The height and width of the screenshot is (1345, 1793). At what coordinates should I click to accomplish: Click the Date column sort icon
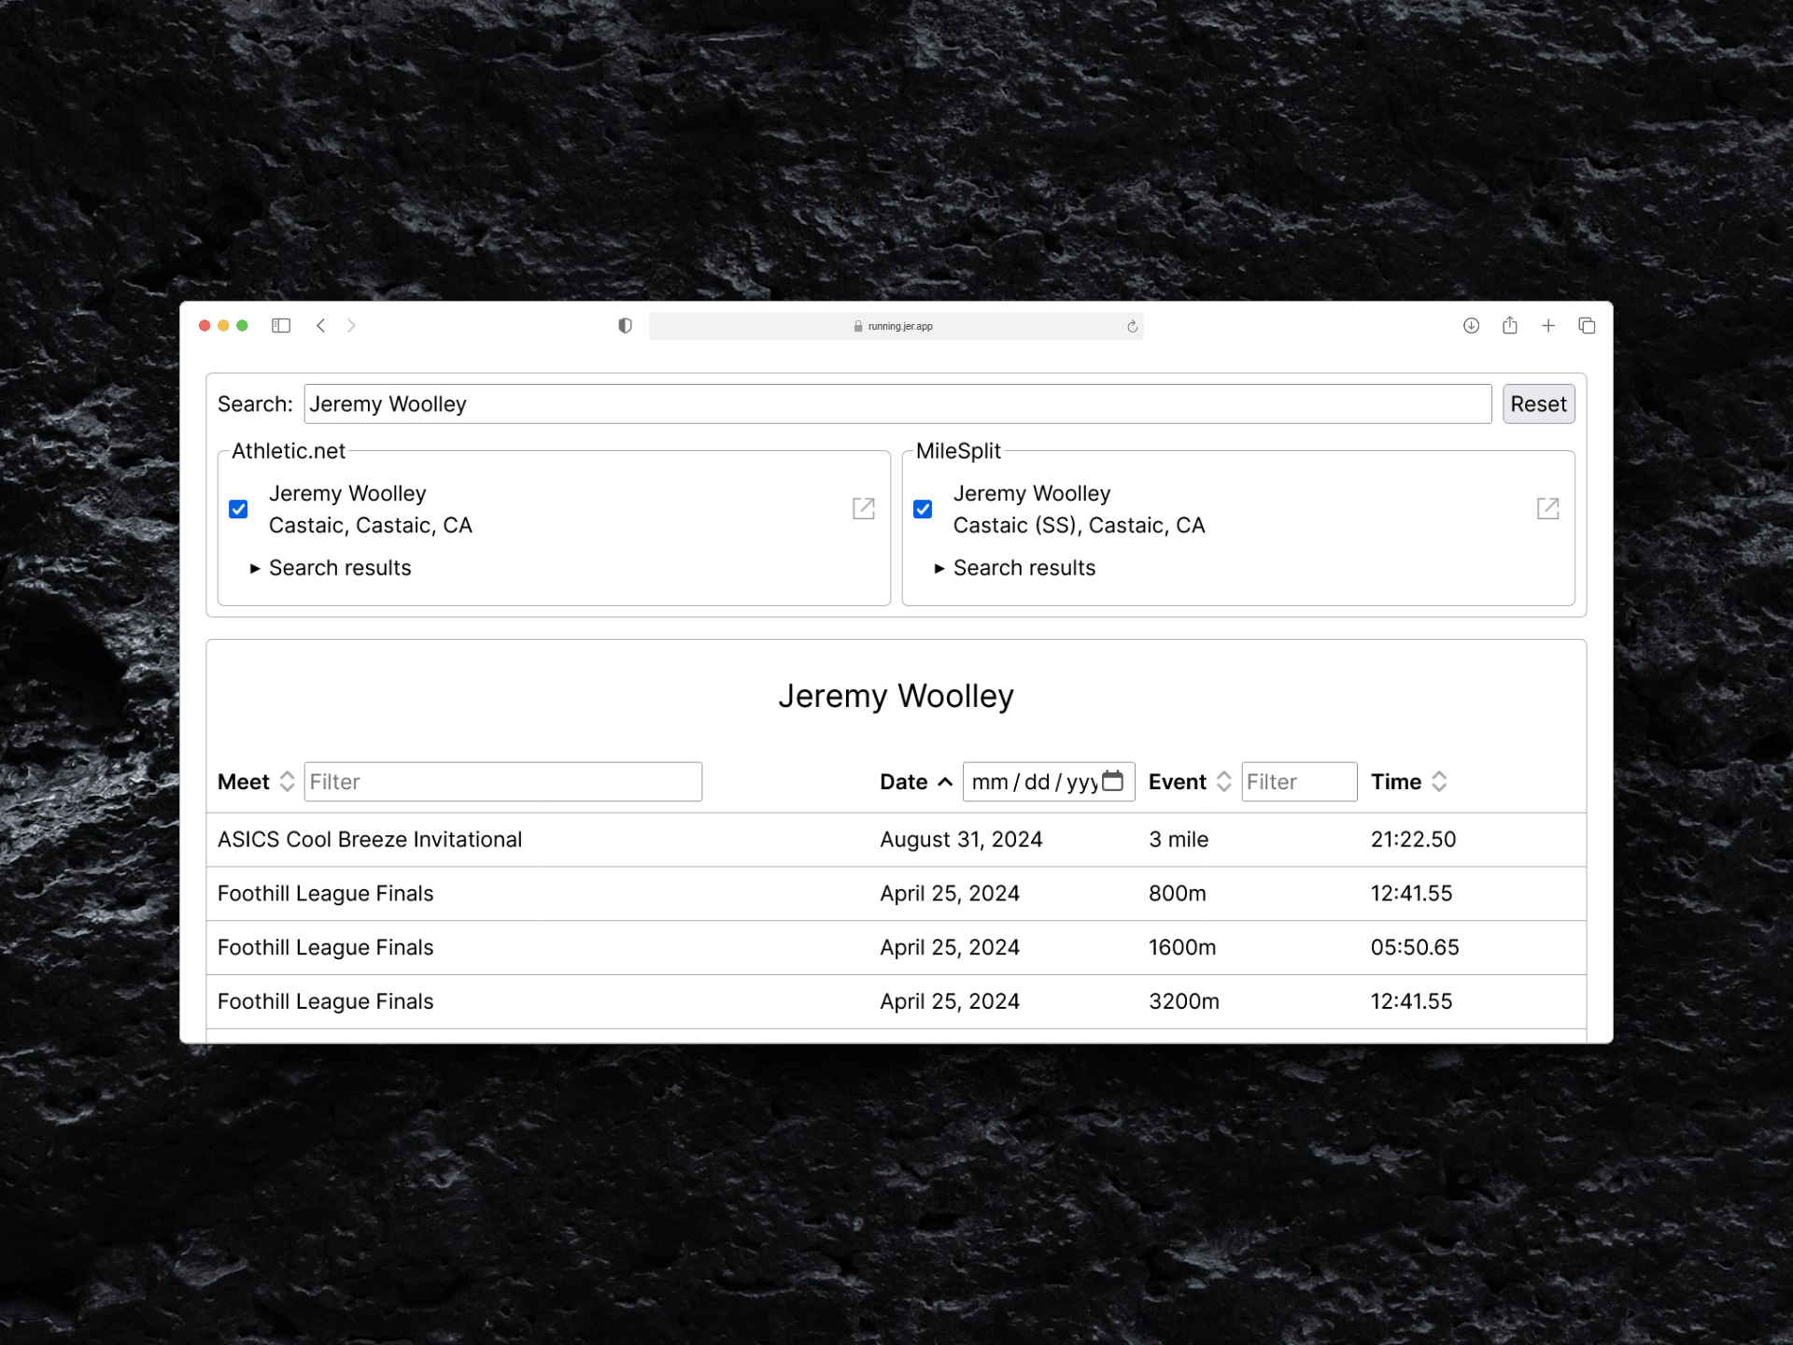pyautogui.click(x=943, y=781)
